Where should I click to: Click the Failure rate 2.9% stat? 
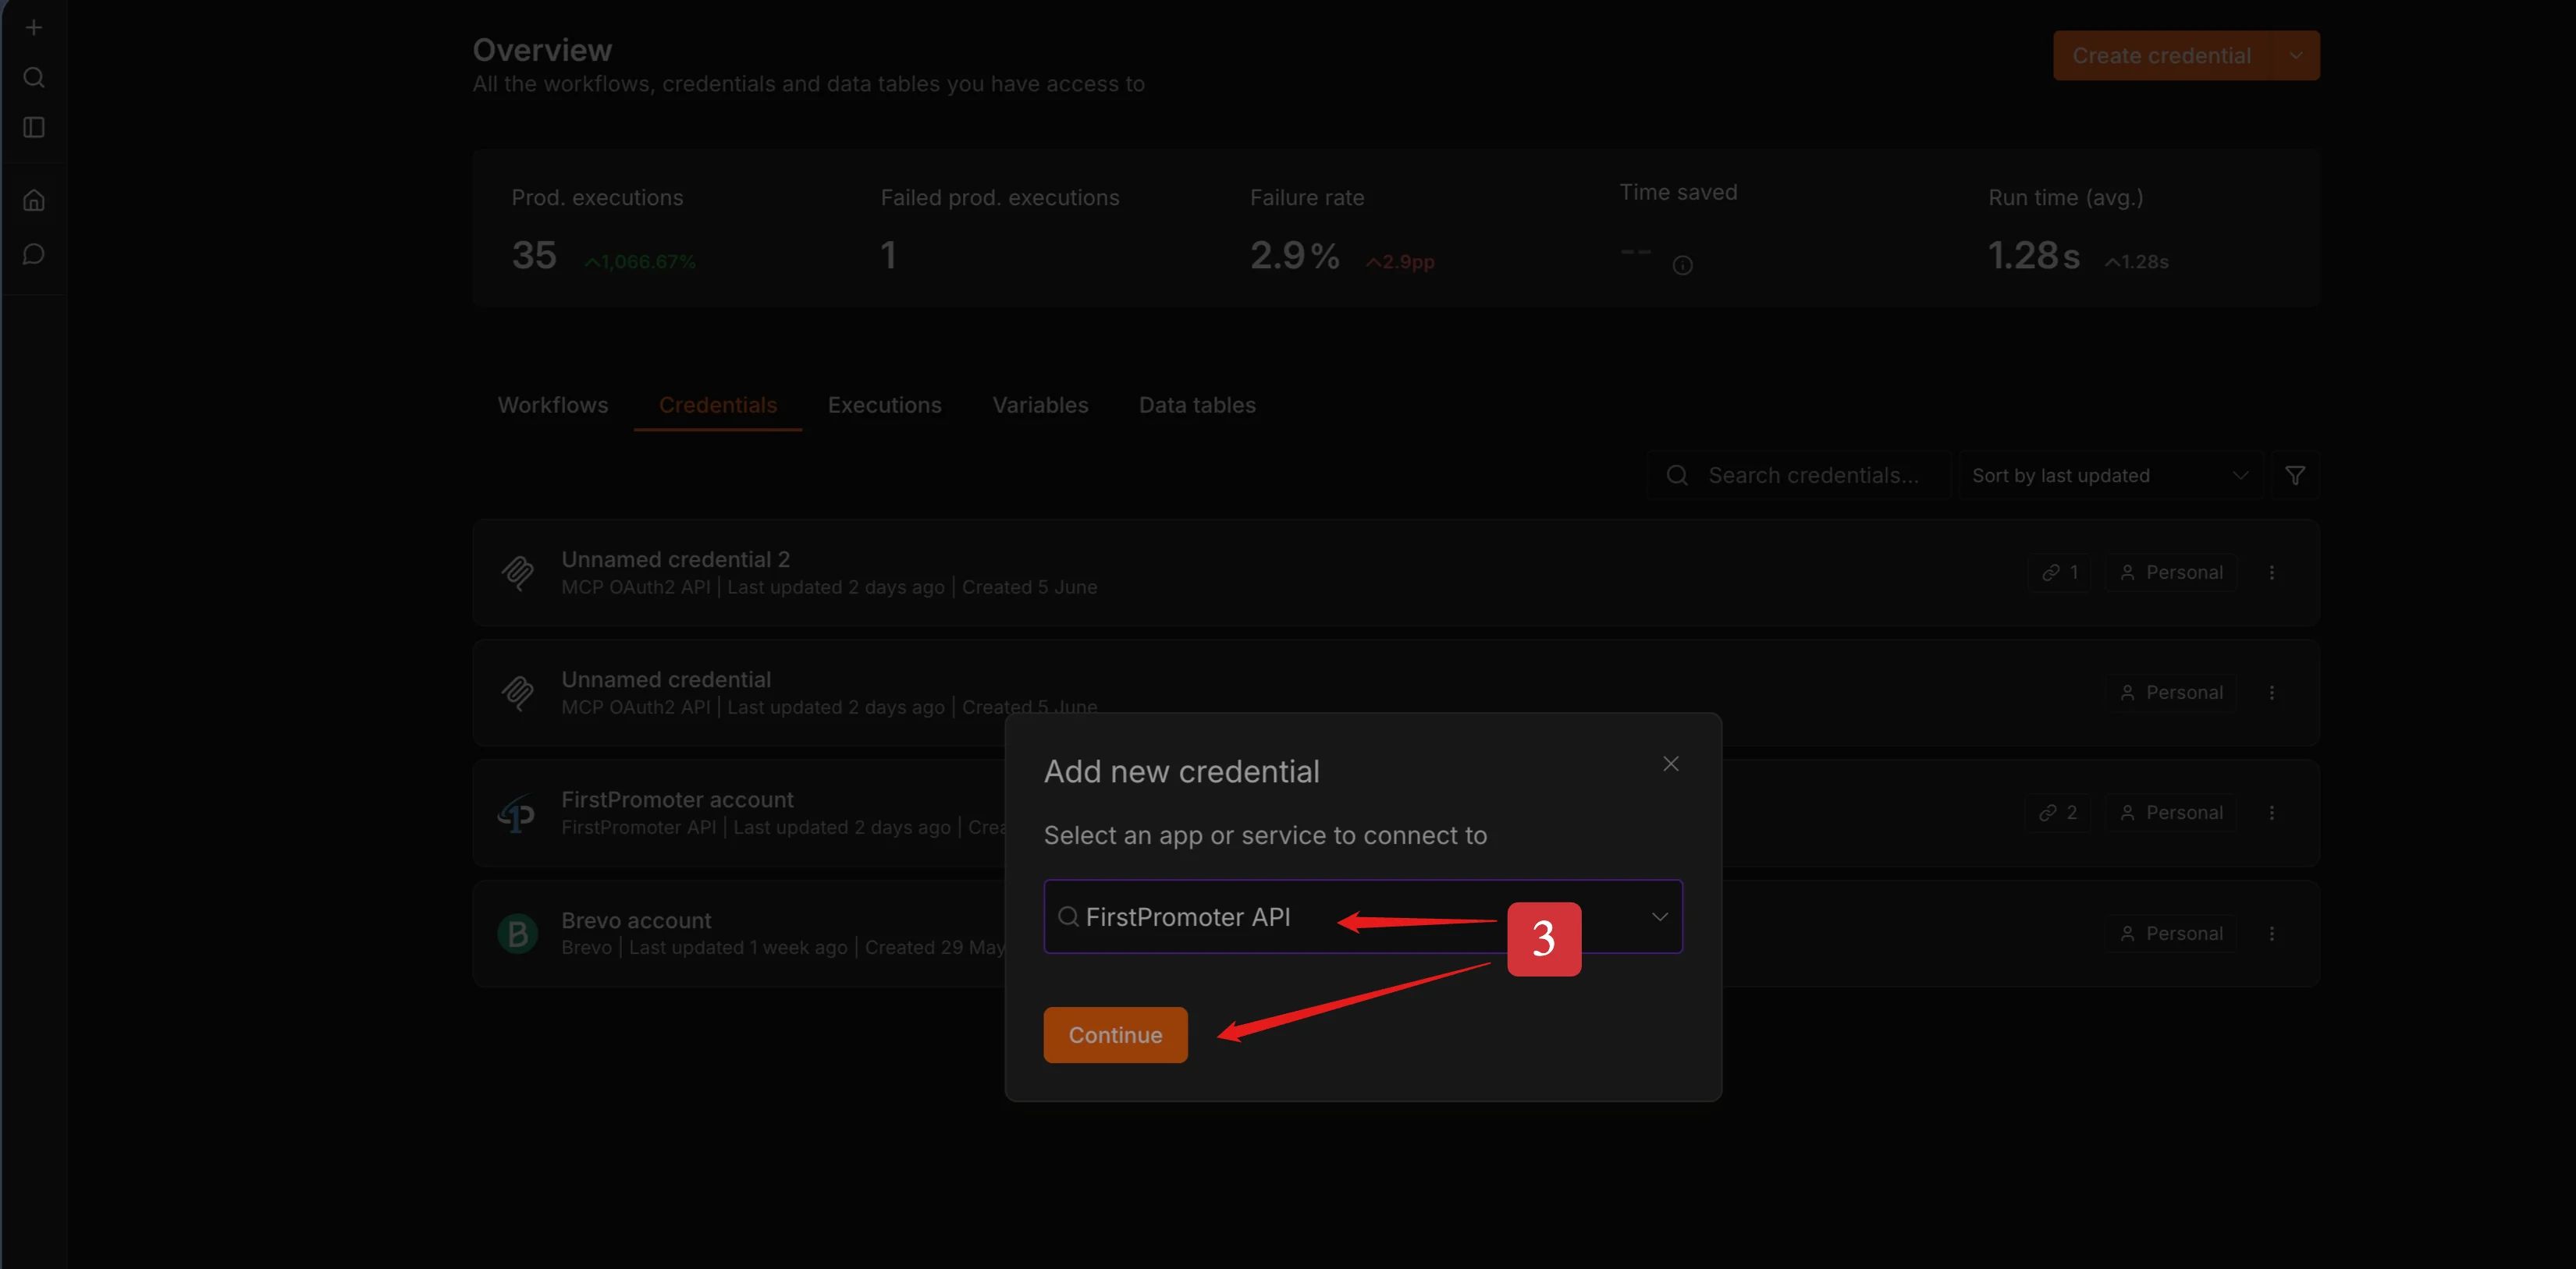click(1295, 256)
